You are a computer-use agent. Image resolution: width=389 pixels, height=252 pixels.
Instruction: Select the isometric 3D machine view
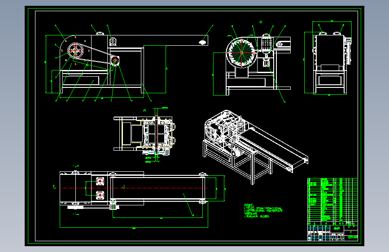(256, 148)
